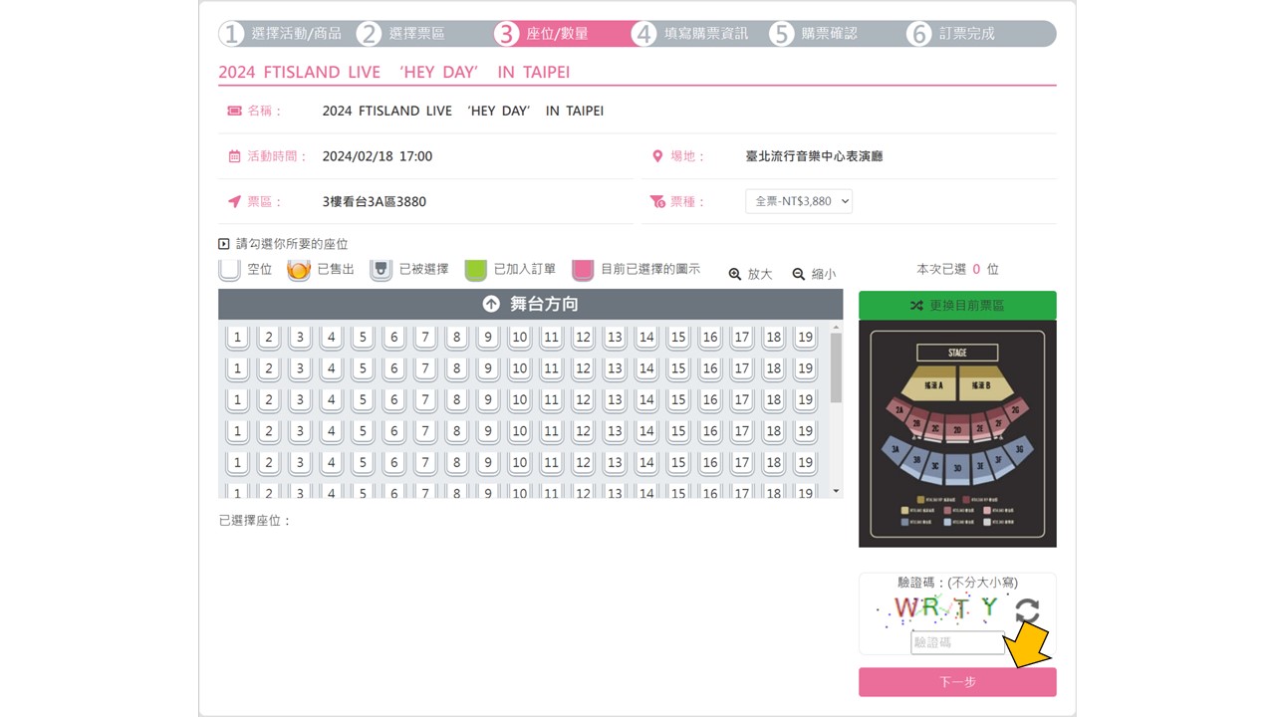Click the pink event title heading
The image size is (1275, 717).
pos(394,72)
